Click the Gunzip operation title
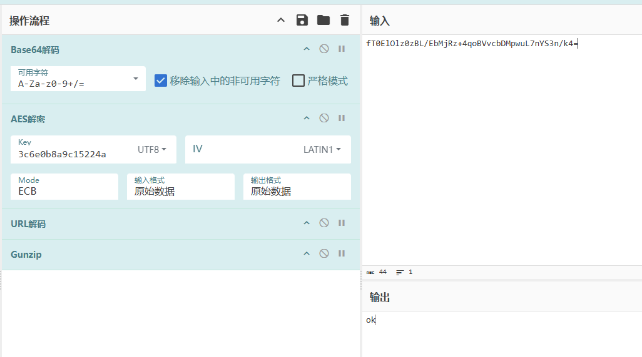This screenshot has height=357, width=642. tap(26, 255)
